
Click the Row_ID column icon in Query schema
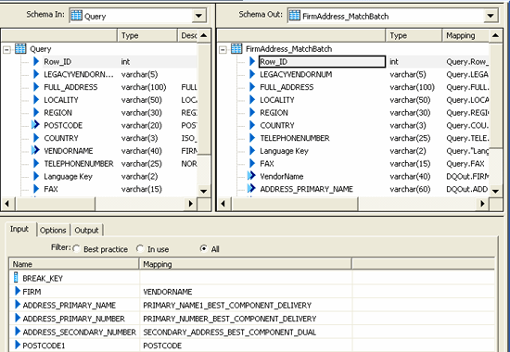pyautogui.click(x=36, y=61)
